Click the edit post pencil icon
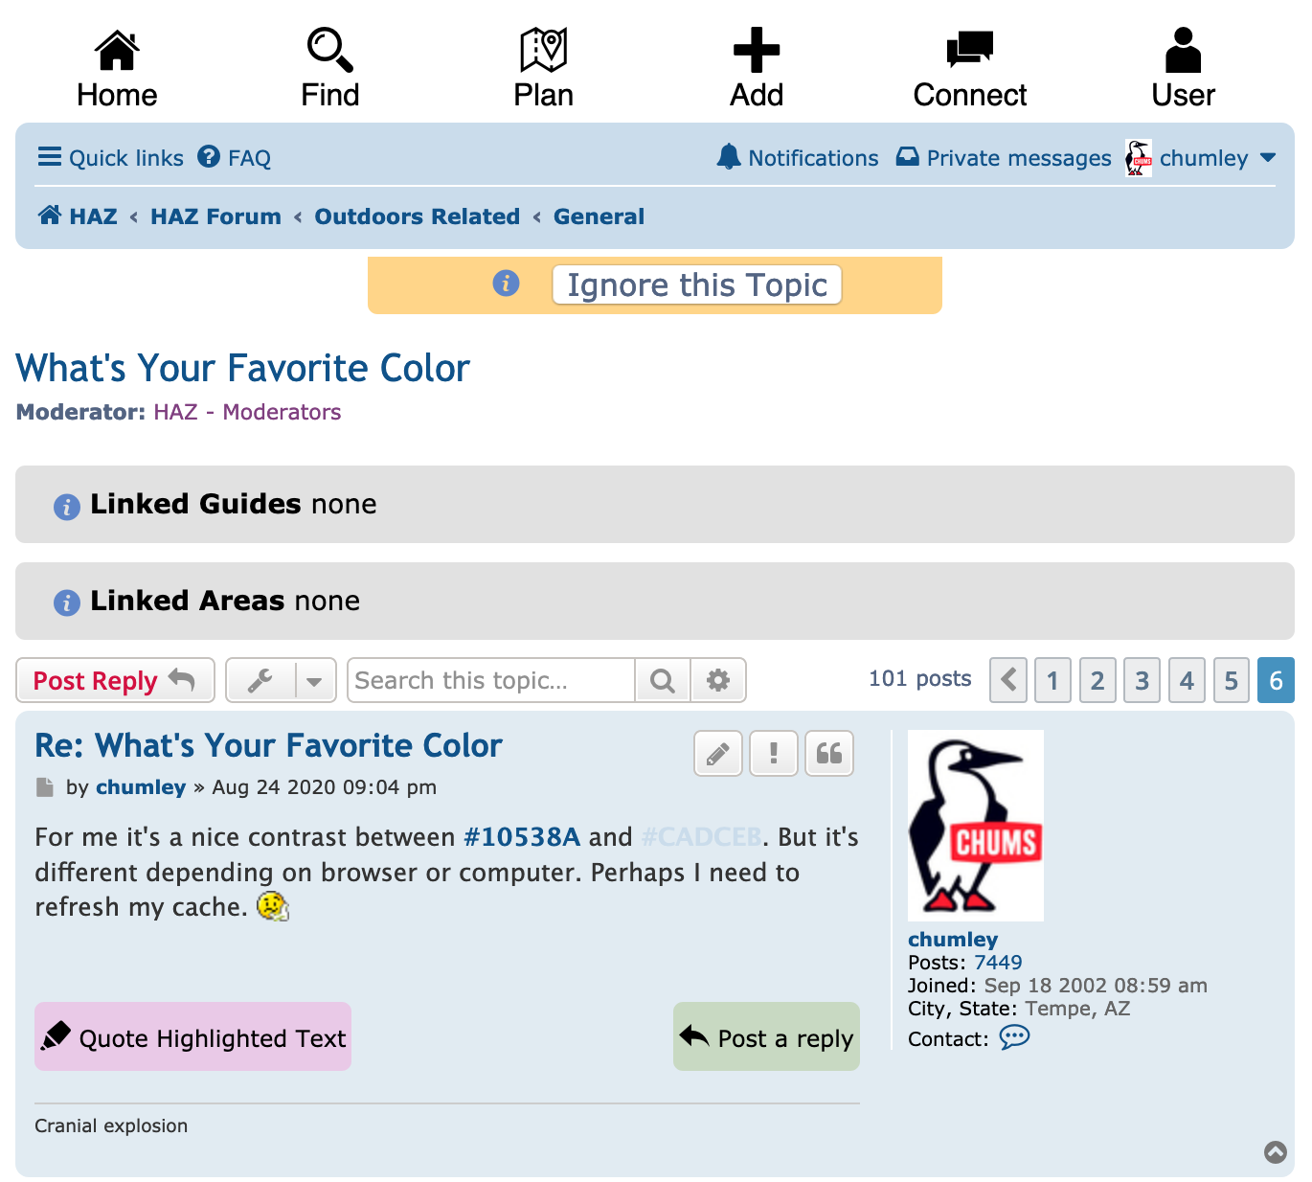 pyautogui.click(x=717, y=754)
